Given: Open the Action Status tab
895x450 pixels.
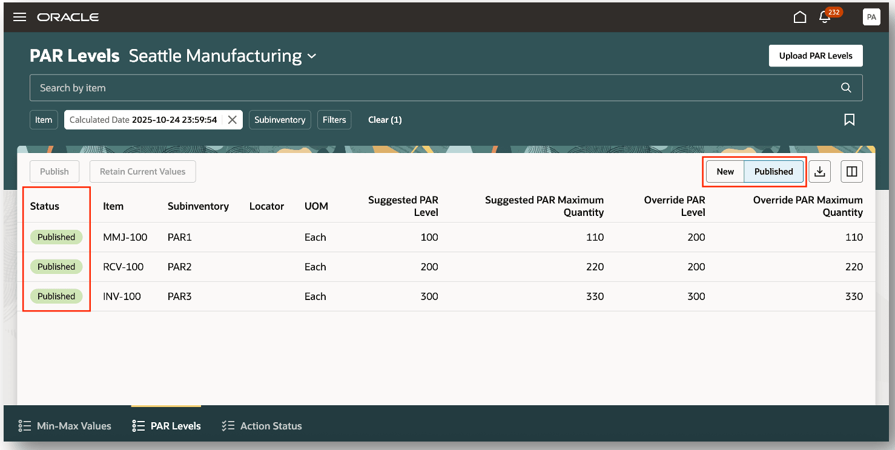Looking at the screenshot, I should [262, 426].
